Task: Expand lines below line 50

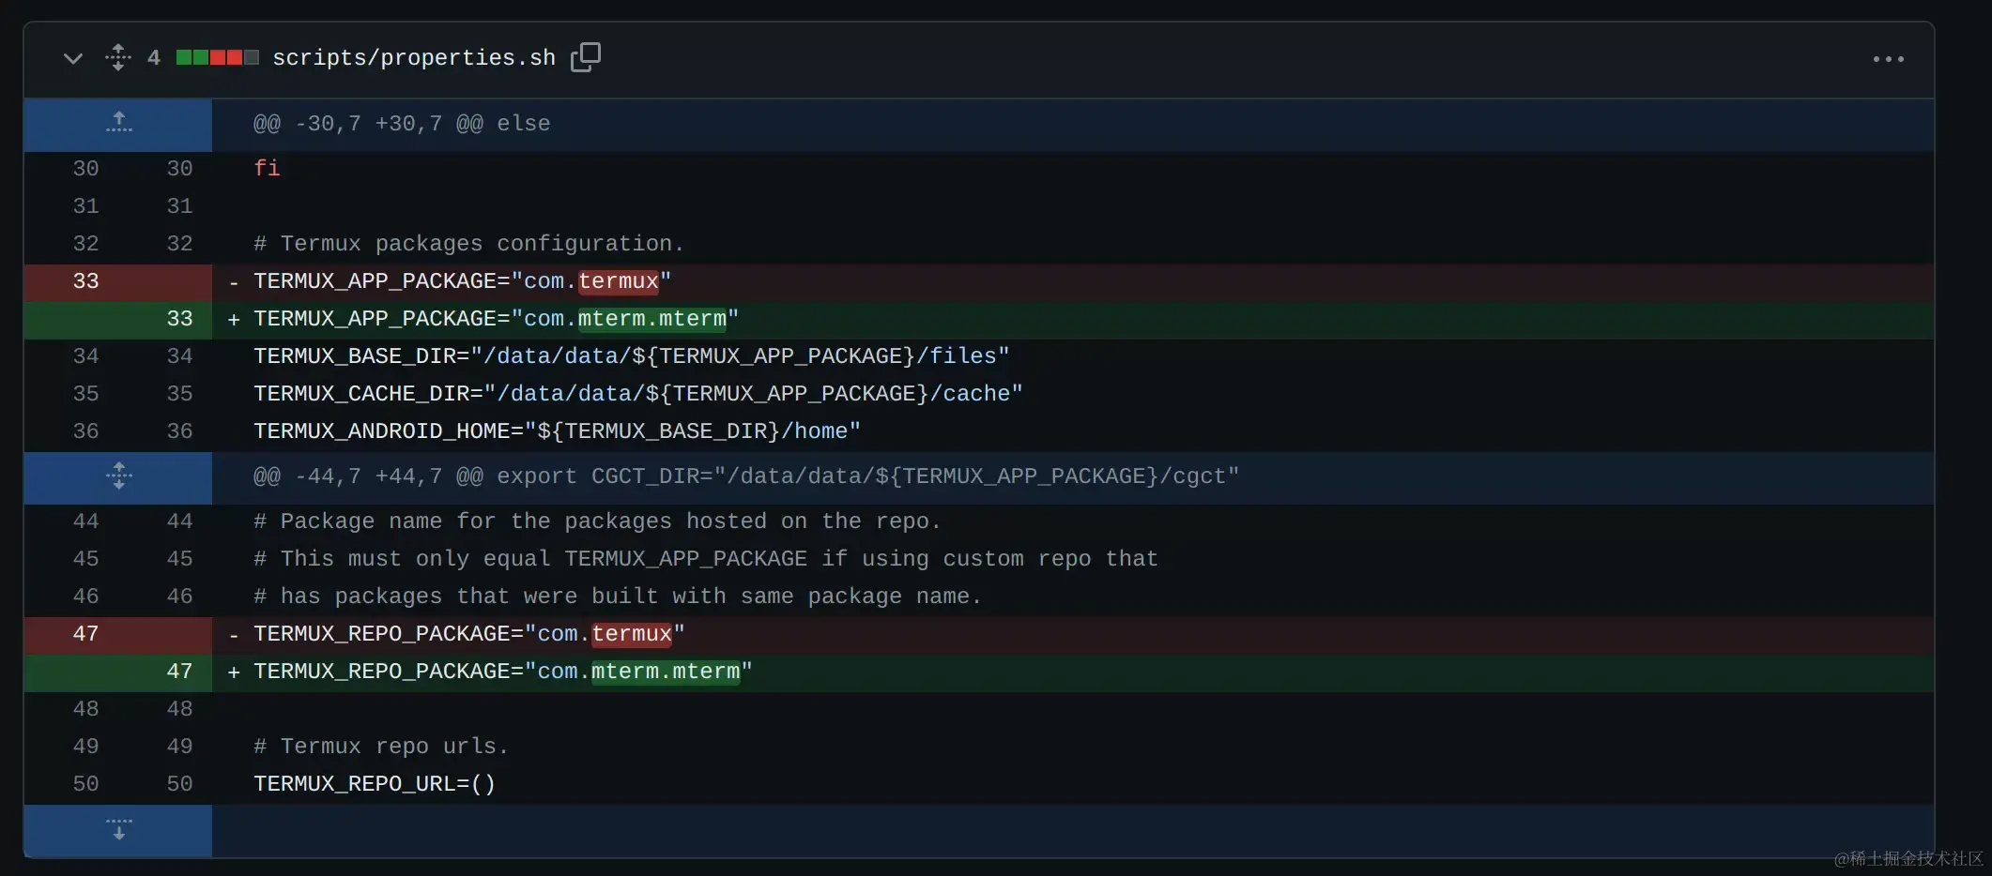Action: click(x=118, y=830)
